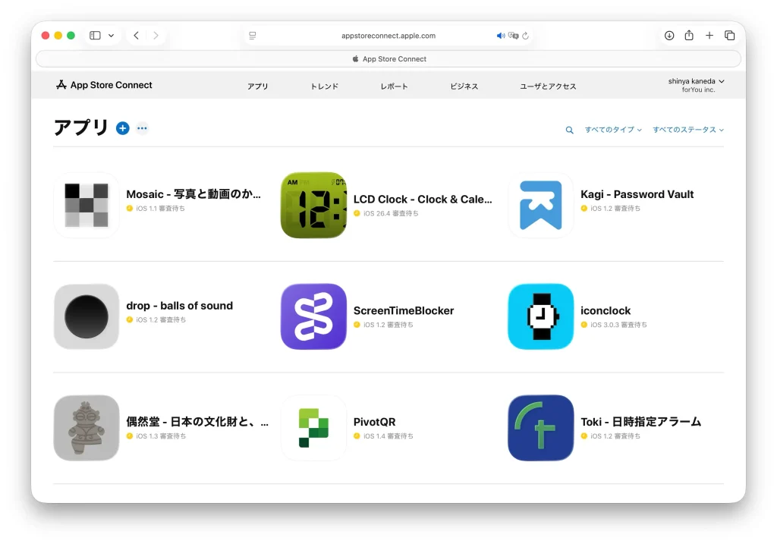777x544 pixels.
Task: Show the tab overview
Action: (x=729, y=36)
